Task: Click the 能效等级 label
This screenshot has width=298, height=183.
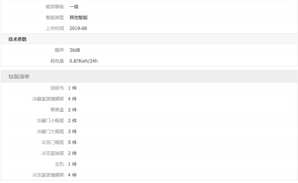Action: [55, 7]
